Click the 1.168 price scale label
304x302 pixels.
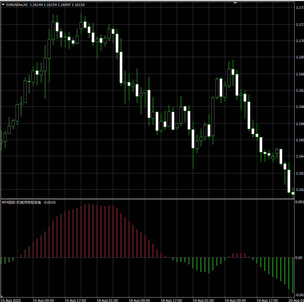[x=300, y=74]
